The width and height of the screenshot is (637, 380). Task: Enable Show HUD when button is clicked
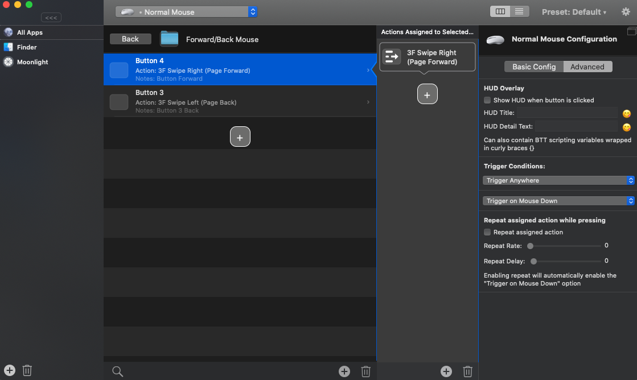[487, 100]
